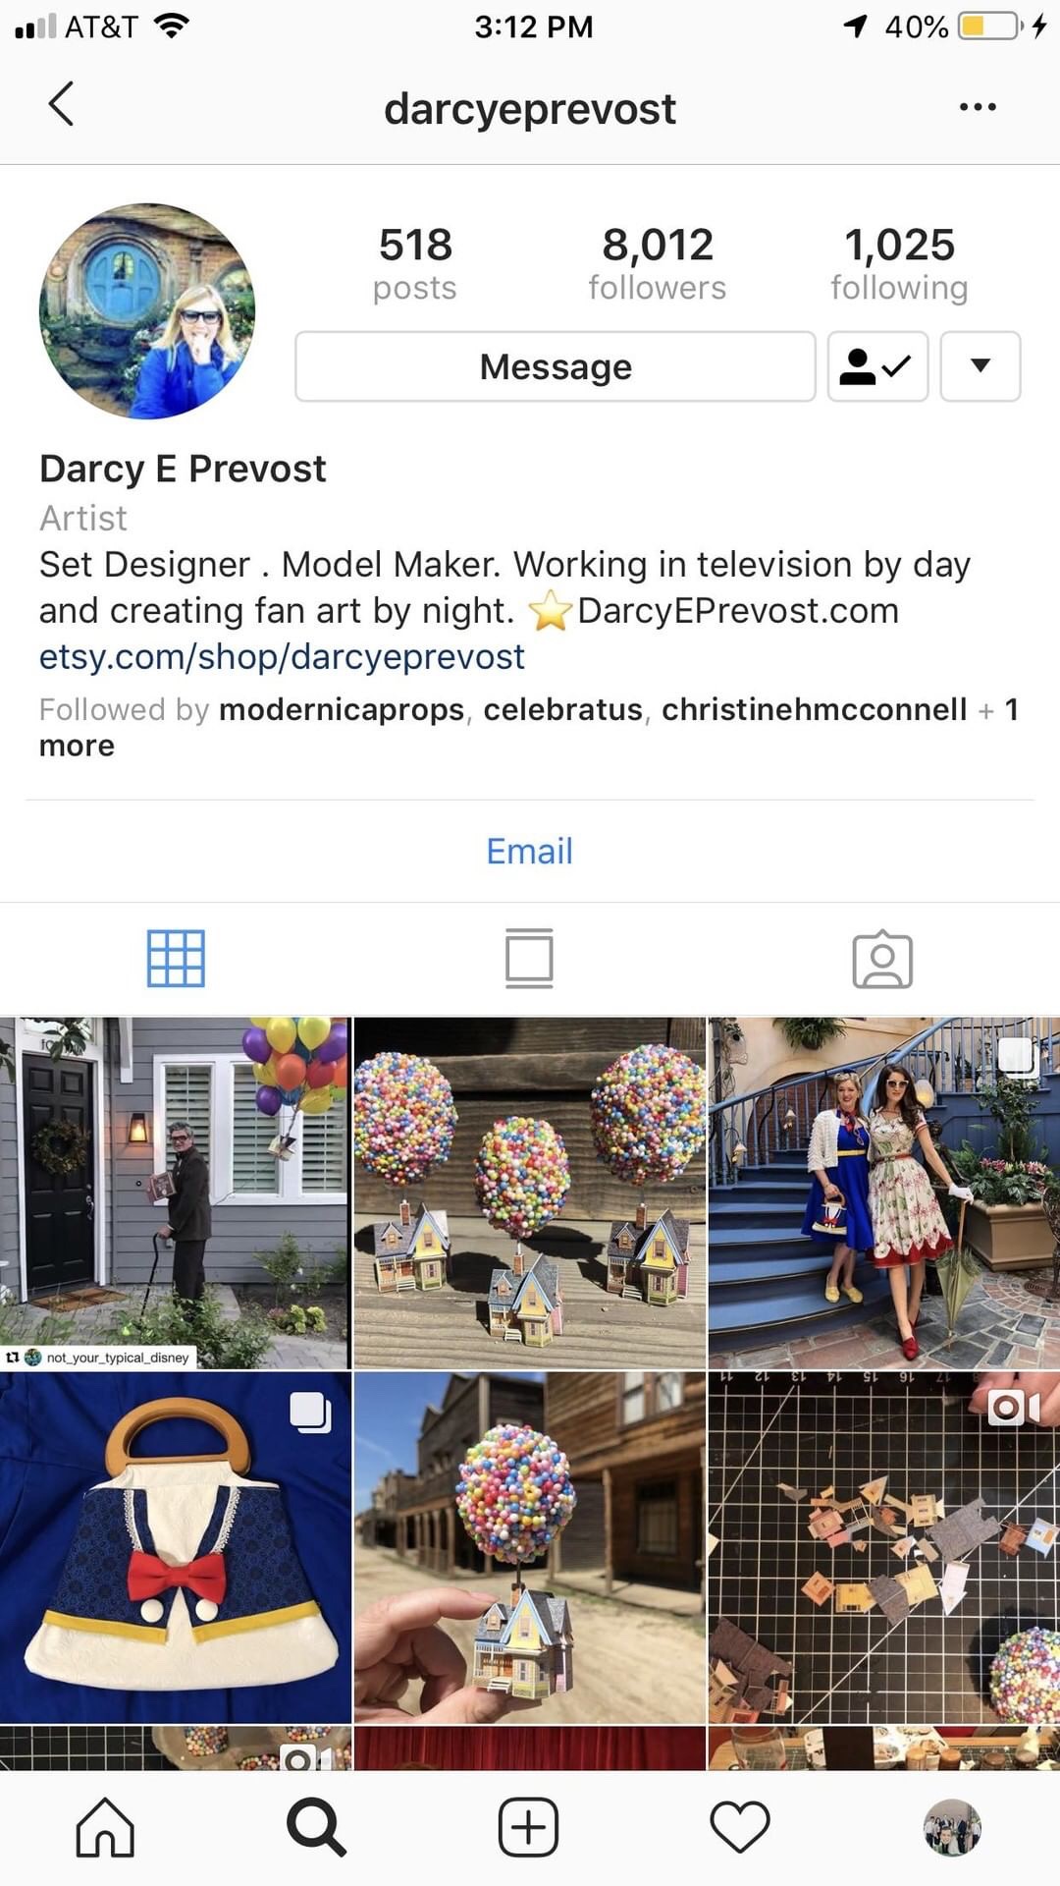
Task: Open own profile avatar icon
Action: tap(952, 1828)
